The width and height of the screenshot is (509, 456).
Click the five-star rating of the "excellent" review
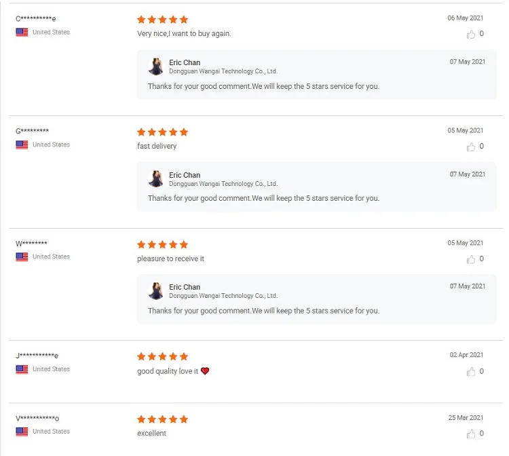click(162, 419)
